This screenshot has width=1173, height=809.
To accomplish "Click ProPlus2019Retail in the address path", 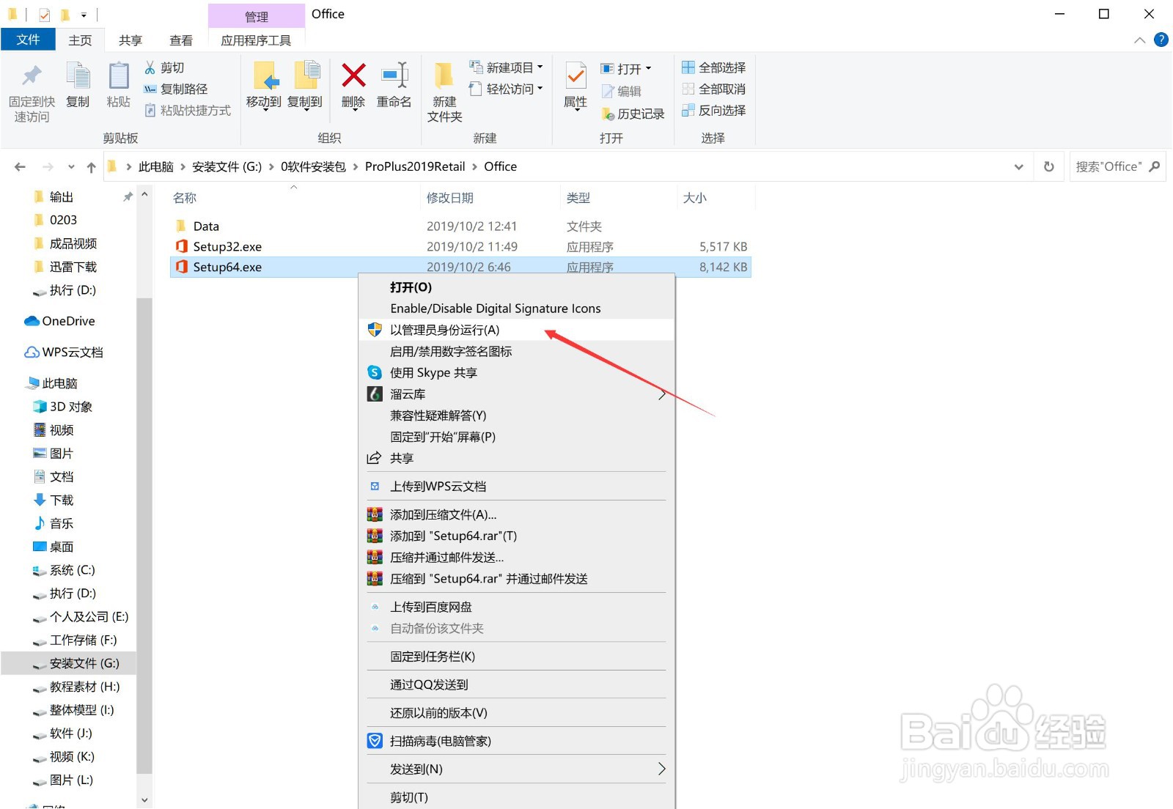I will pyautogui.click(x=415, y=166).
